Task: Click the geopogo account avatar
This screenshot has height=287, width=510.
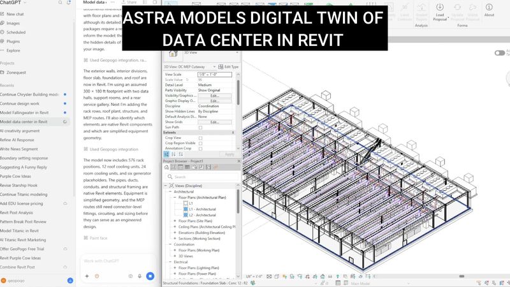Action: click(x=4, y=281)
